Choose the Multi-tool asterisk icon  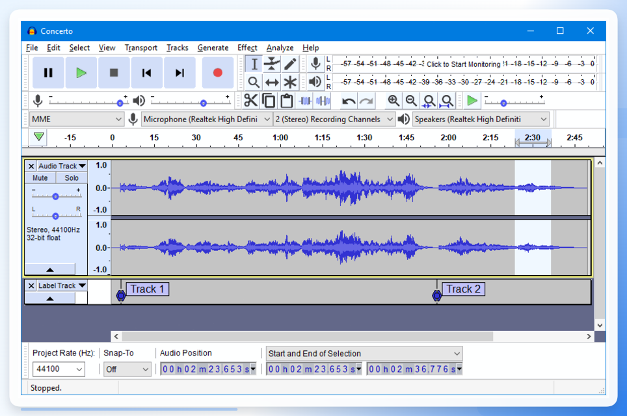pos(290,83)
